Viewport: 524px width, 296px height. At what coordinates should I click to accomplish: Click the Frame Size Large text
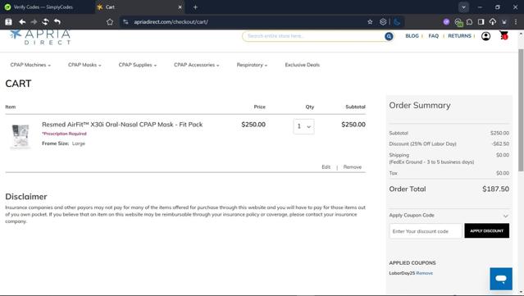coord(63,143)
